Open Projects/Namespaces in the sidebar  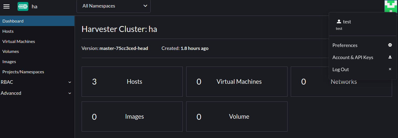(x=37, y=72)
